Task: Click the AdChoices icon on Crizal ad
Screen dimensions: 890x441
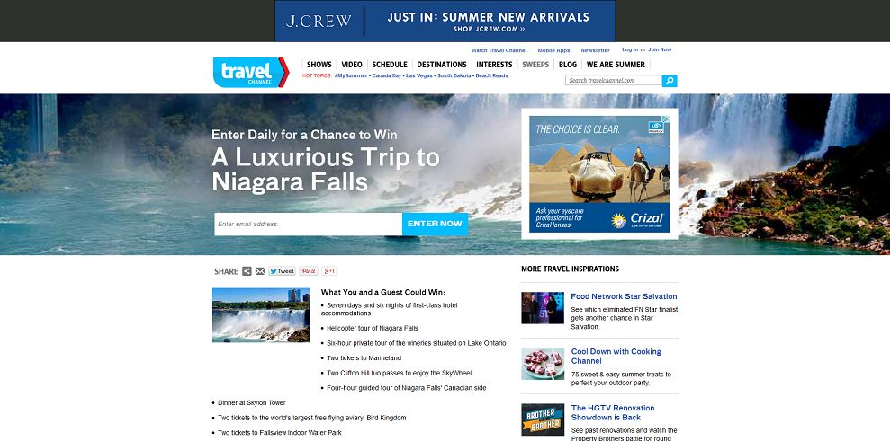Action: coord(666,119)
